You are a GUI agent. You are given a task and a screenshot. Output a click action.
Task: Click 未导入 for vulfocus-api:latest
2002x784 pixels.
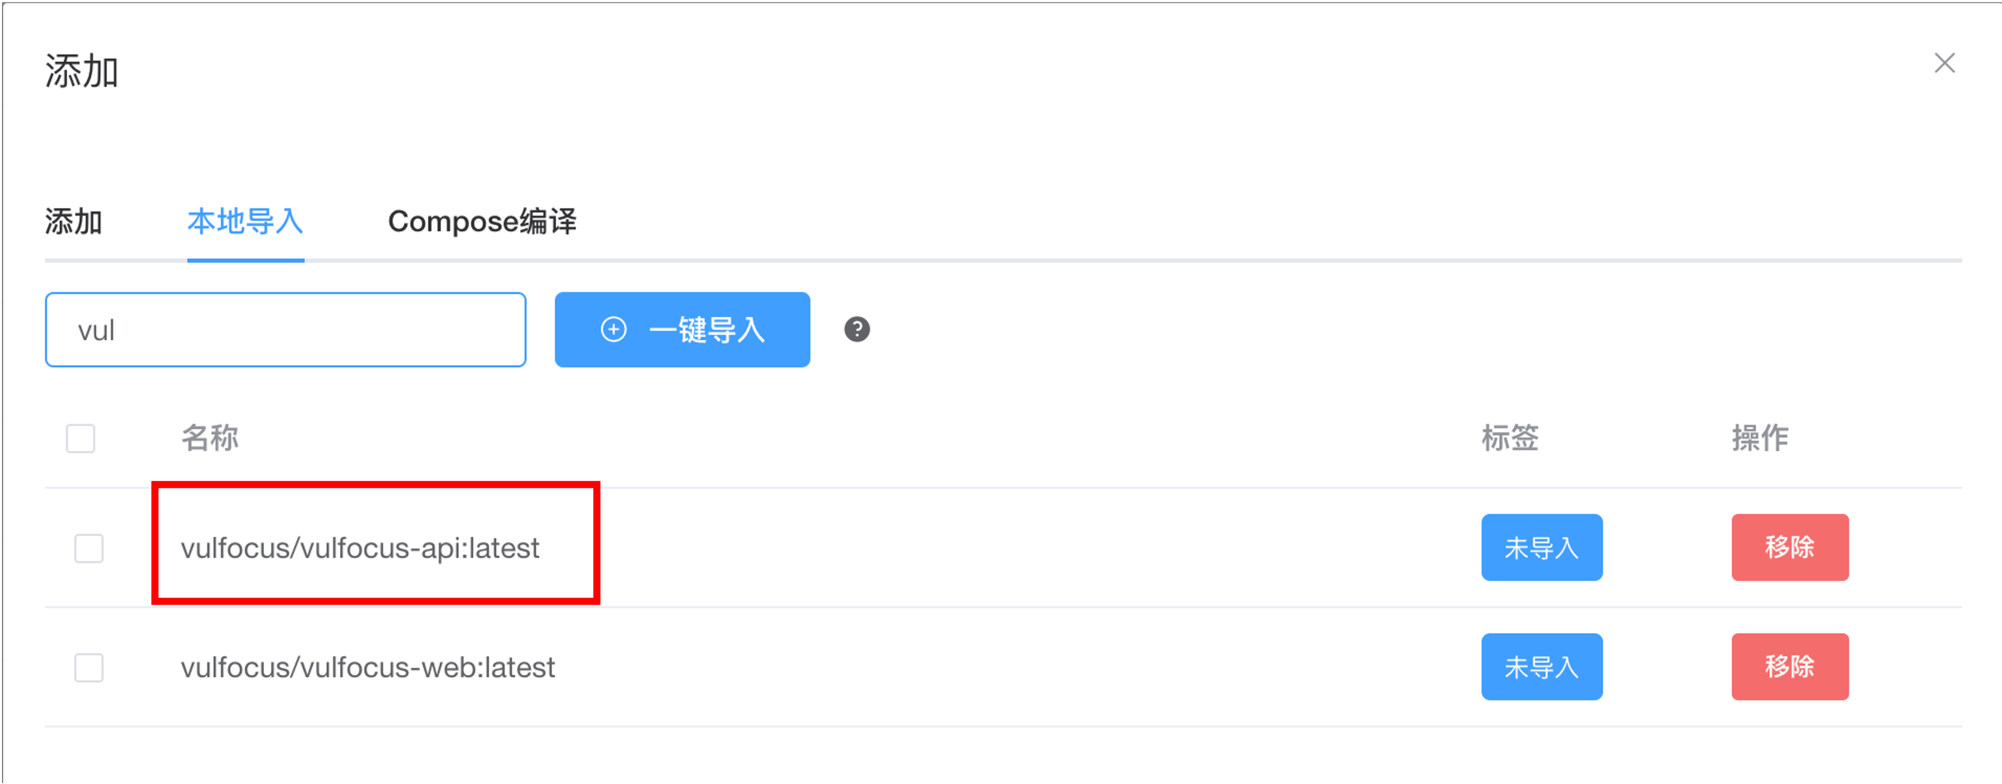pyautogui.click(x=1541, y=548)
